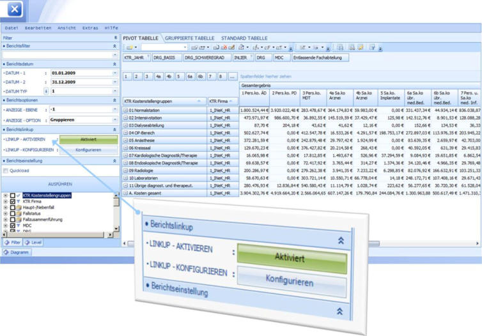Click the folder icon starting the pivot toolbar
The image size is (482, 336).
pos(130,47)
